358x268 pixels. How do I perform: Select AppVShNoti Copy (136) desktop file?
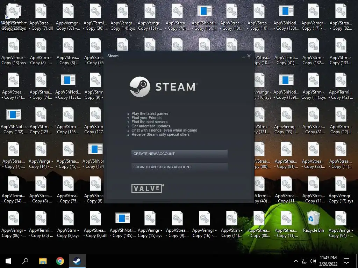point(204,17)
